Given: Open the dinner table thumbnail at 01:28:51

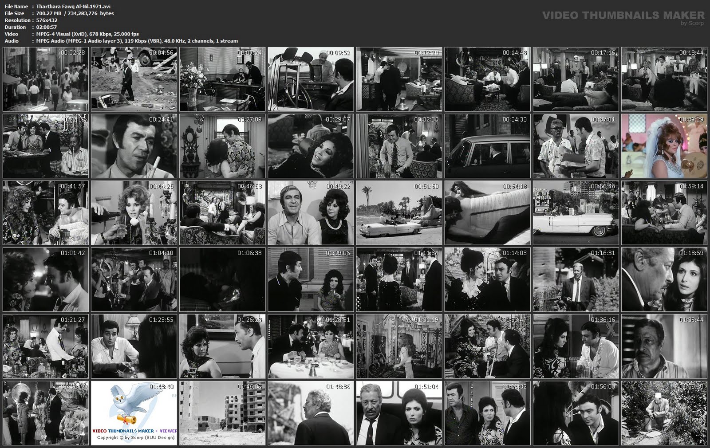Looking at the screenshot, I should tap(311, 346).
